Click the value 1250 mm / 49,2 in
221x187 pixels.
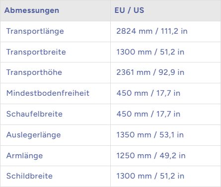(x=151, y=156)
